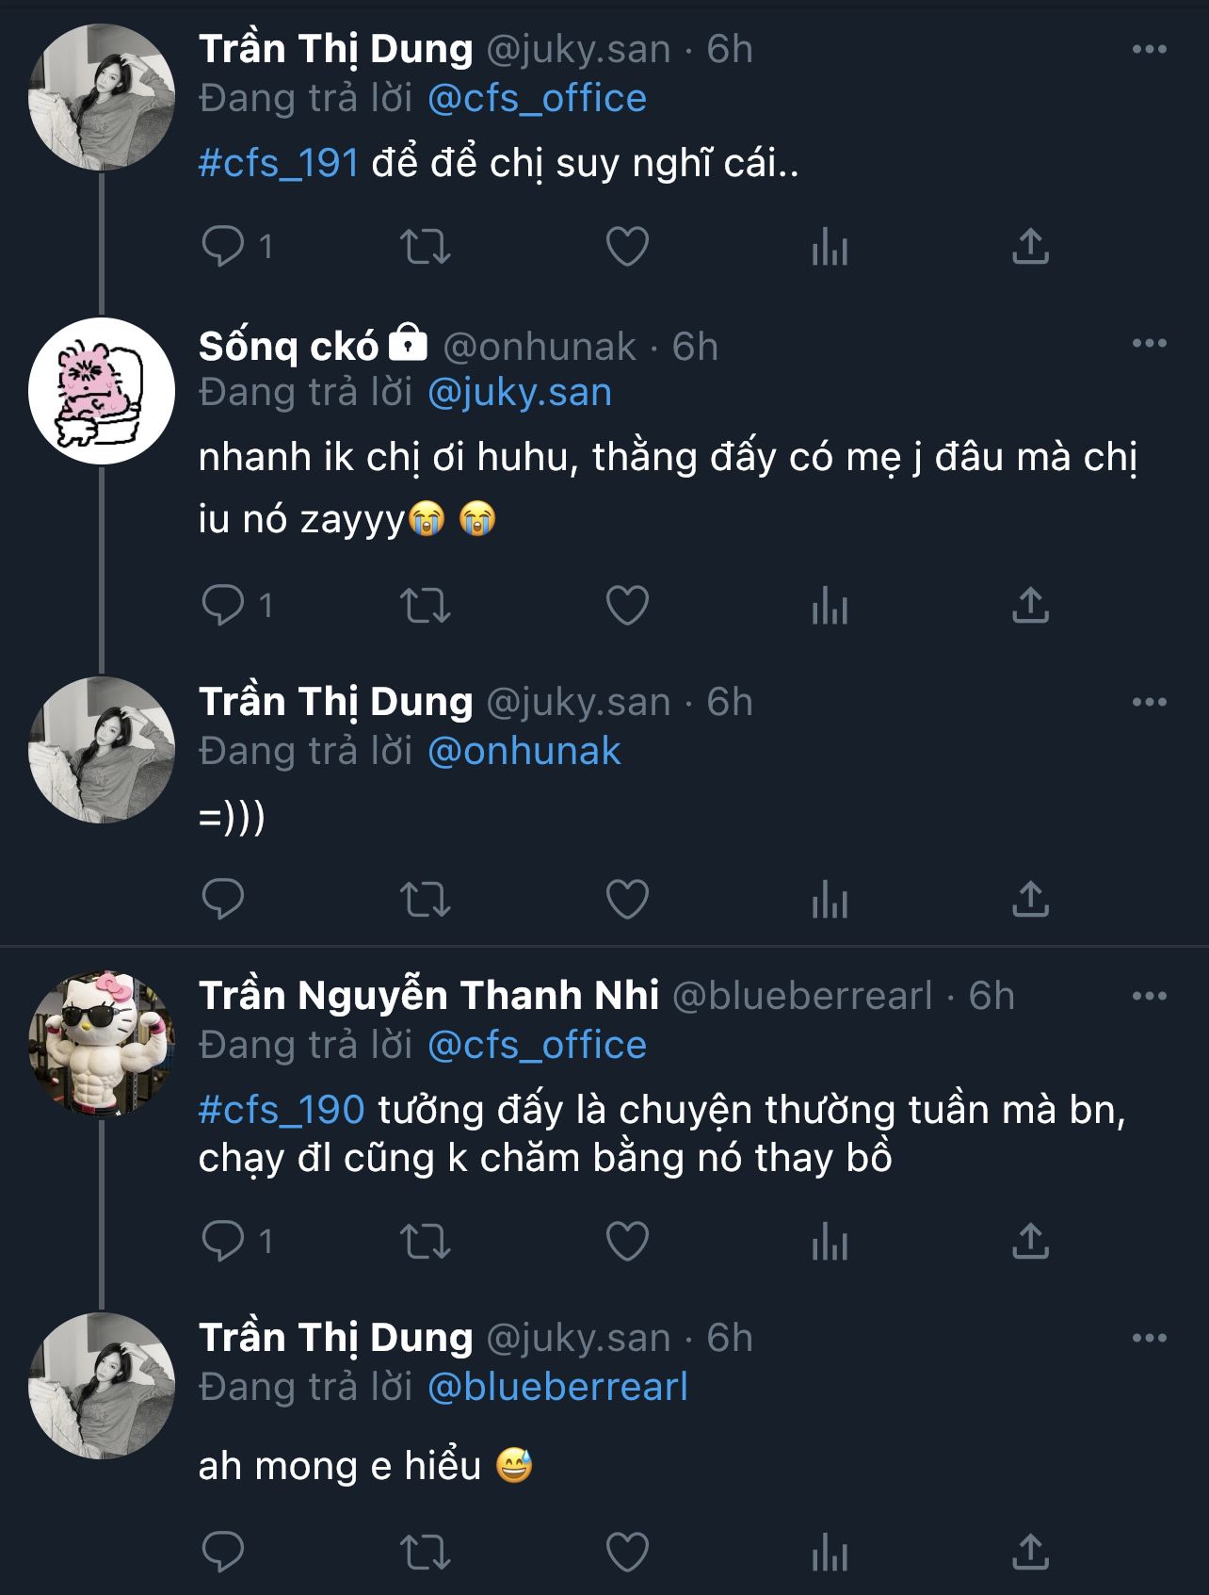The height and width of the screenshot is (1595, 1209).
Task: Reply to the "=)))" tweet
Action: (224, 899)
